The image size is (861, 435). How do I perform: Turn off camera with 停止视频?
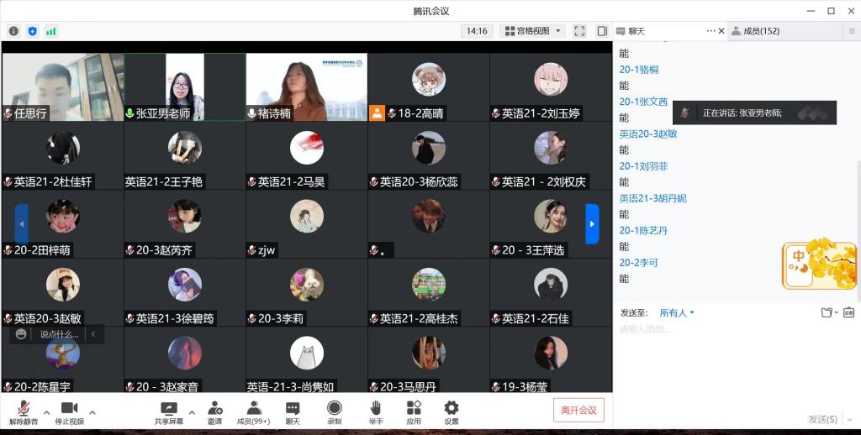(69, 411)
